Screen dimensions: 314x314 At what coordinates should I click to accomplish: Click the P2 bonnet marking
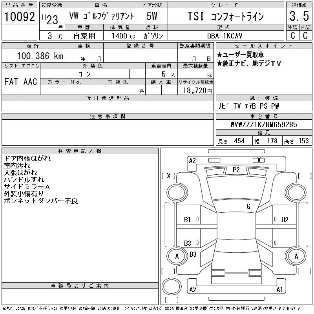pyautogui.click(x=236, y=170)
